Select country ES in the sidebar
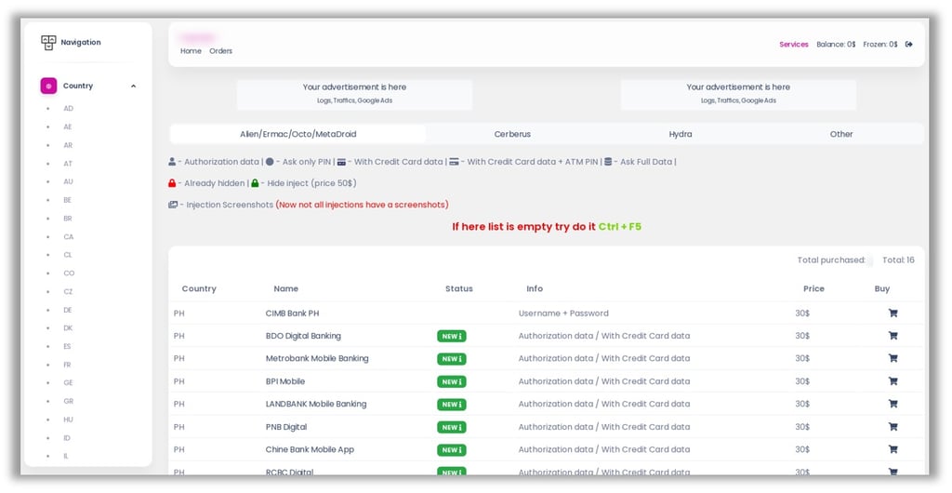The height and width of the screenshot is (493, 952). pos(67,347)
